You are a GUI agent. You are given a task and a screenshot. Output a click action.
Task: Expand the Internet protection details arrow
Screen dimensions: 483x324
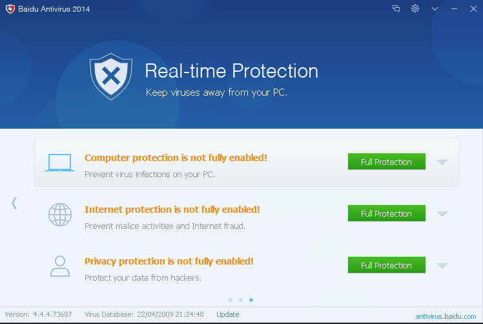click(442, 214)
